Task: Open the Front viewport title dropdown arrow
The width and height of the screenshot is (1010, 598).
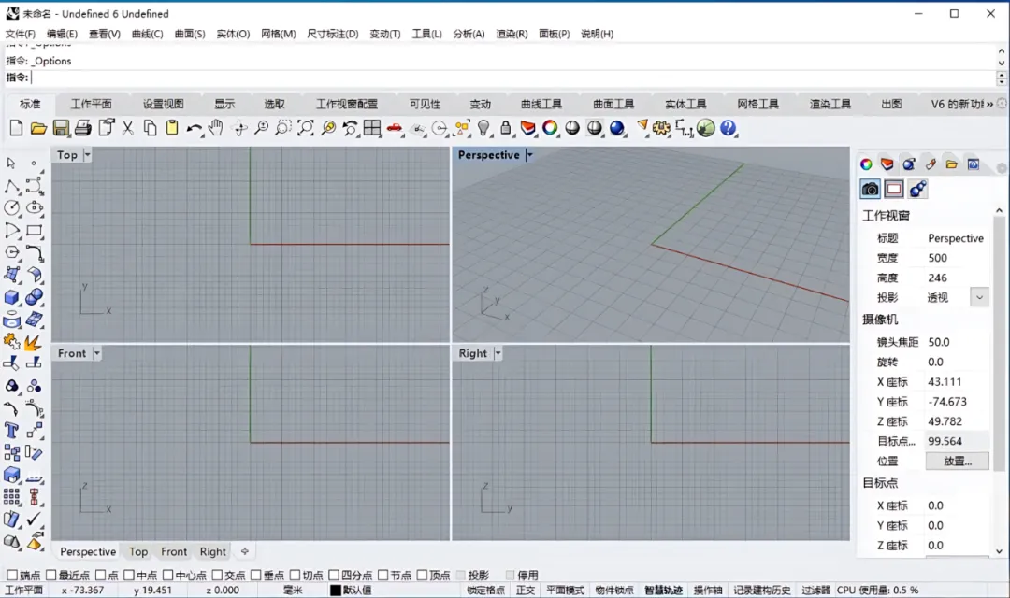Action: [96, 353]
